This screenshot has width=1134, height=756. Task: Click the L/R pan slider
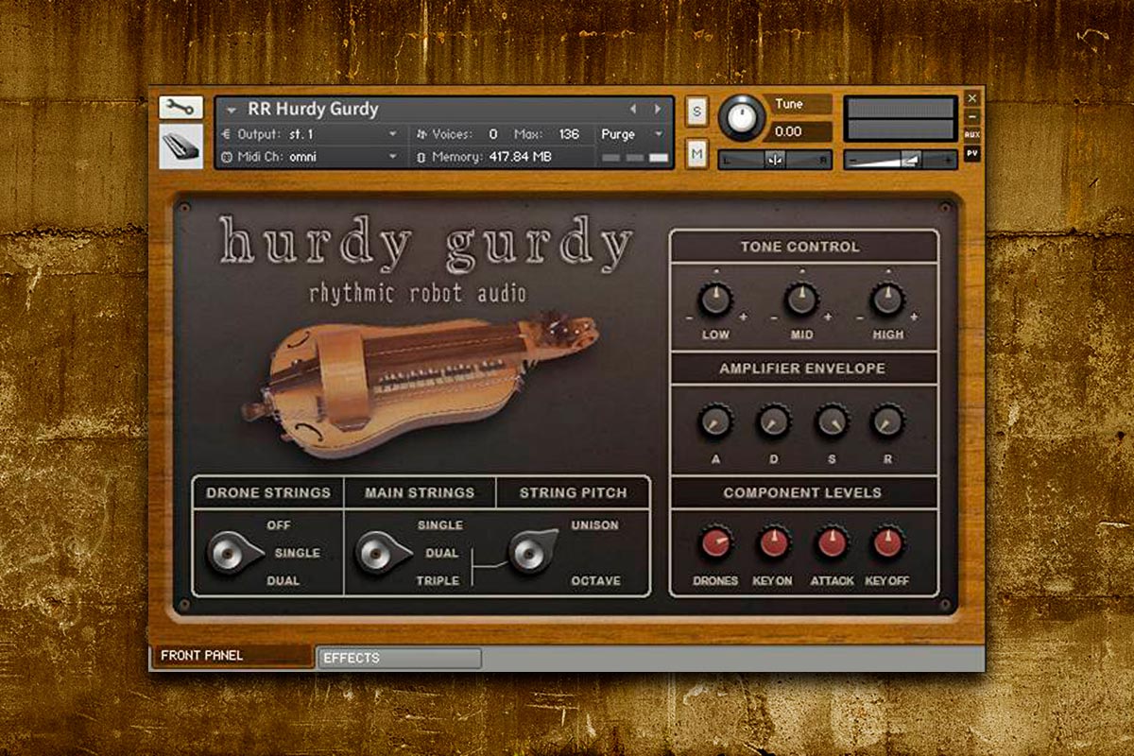click(775, 160)
